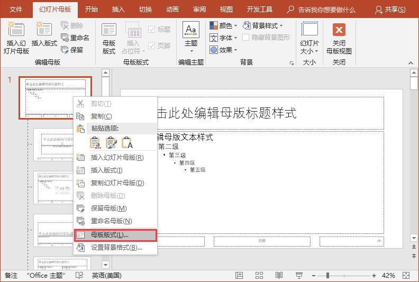
Task: Open Normal view icon in status bar
Action: click(x=239, y=275)
